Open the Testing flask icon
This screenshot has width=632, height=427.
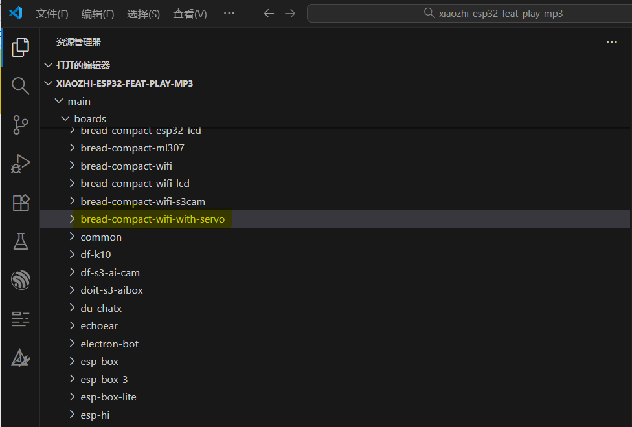(21, 241)
